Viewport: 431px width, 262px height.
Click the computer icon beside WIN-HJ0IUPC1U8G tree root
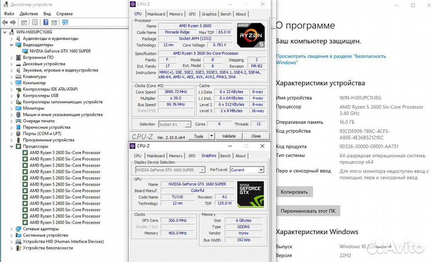click(x=11, y=32)
